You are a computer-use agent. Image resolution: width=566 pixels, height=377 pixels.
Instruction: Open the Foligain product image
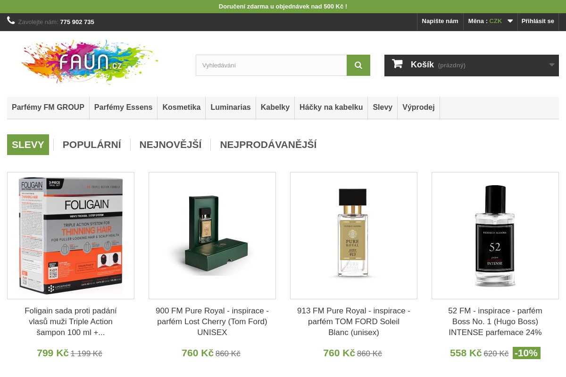coord(71,236)
